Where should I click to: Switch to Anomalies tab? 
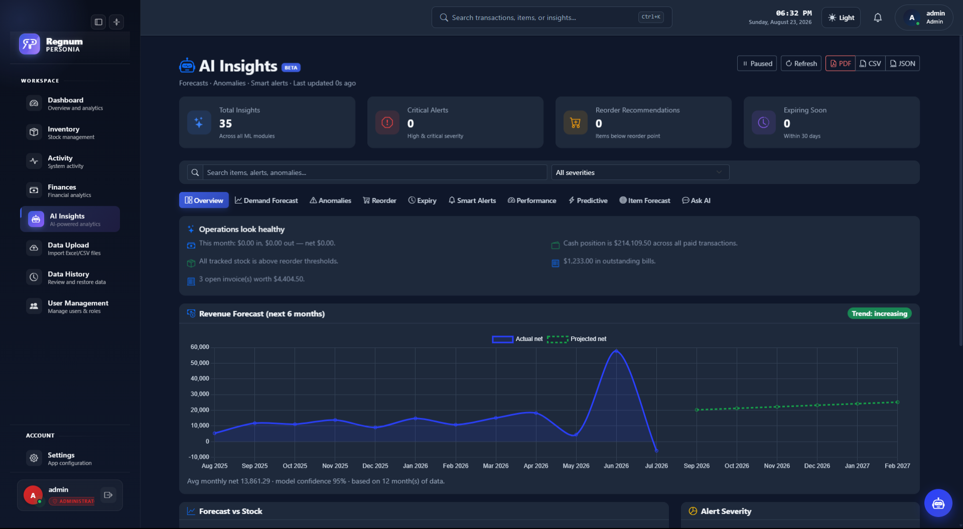(330, 201)
